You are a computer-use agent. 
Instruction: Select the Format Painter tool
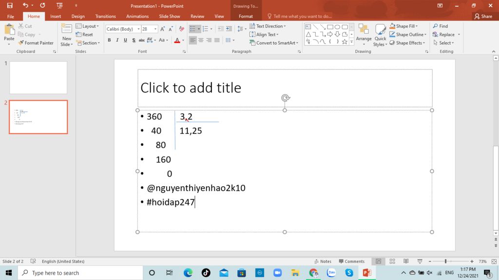tap(36, 43)
